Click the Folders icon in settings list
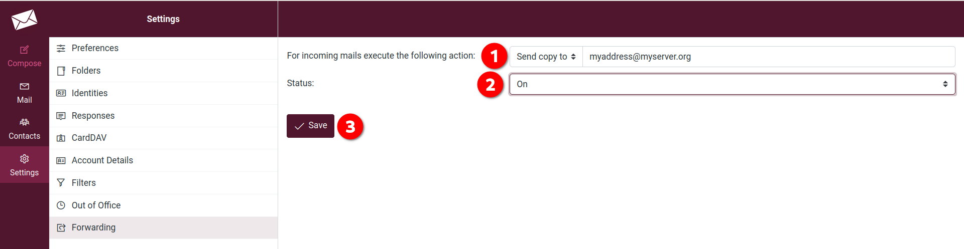 point(61,71)
